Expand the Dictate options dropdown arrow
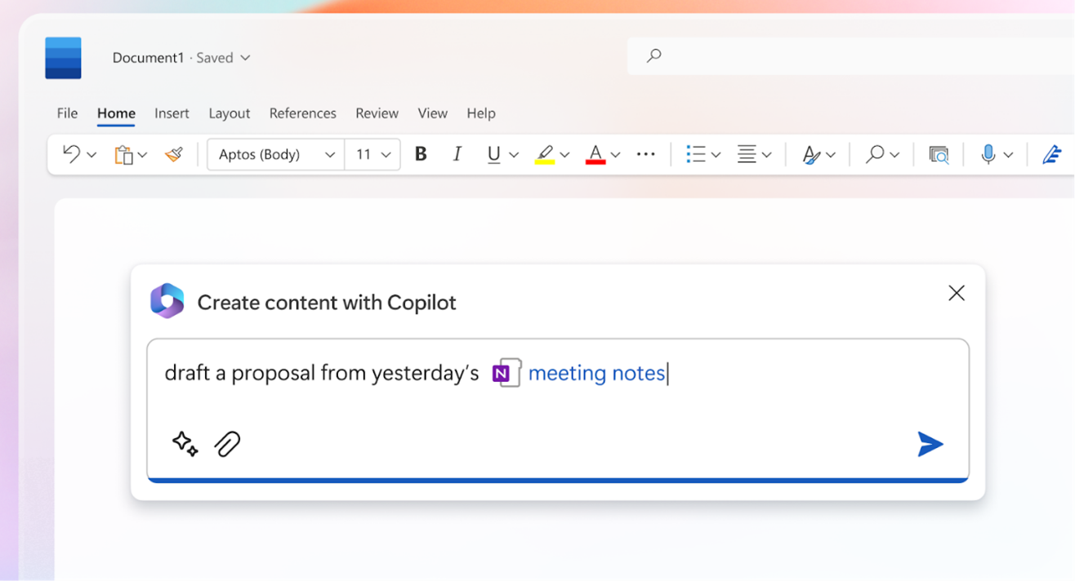 click(1009, 155)
